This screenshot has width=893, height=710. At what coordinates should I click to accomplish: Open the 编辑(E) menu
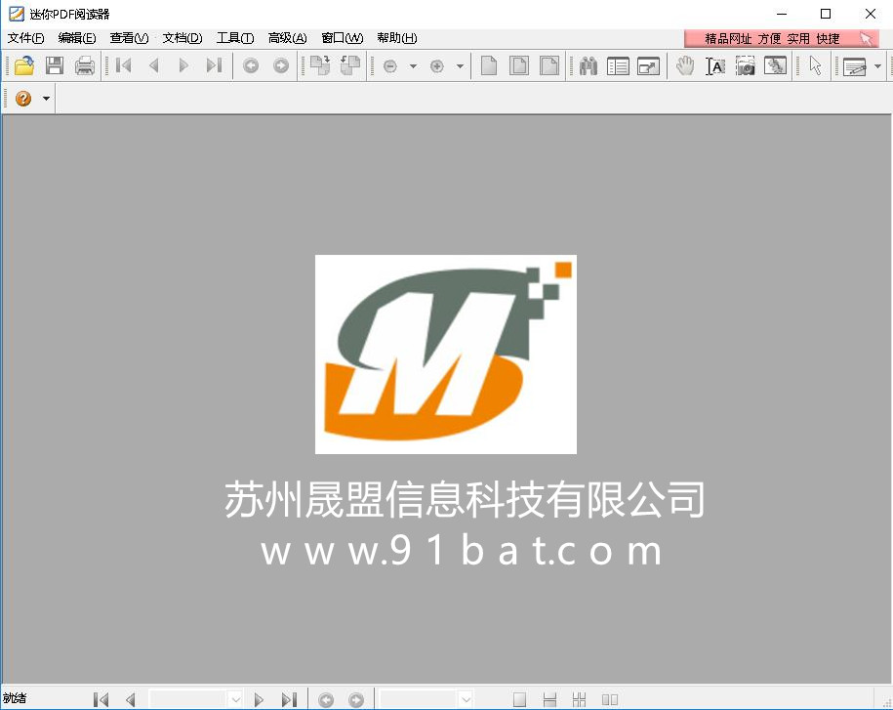pos(77,38)
